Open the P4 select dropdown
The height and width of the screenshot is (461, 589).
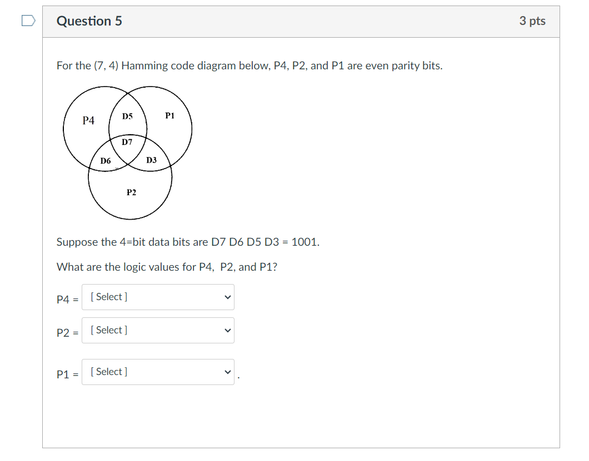click(158, 297)
